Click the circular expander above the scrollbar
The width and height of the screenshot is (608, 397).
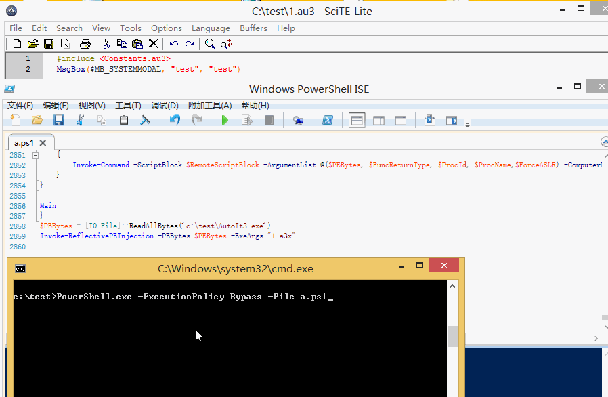[603, 142]
